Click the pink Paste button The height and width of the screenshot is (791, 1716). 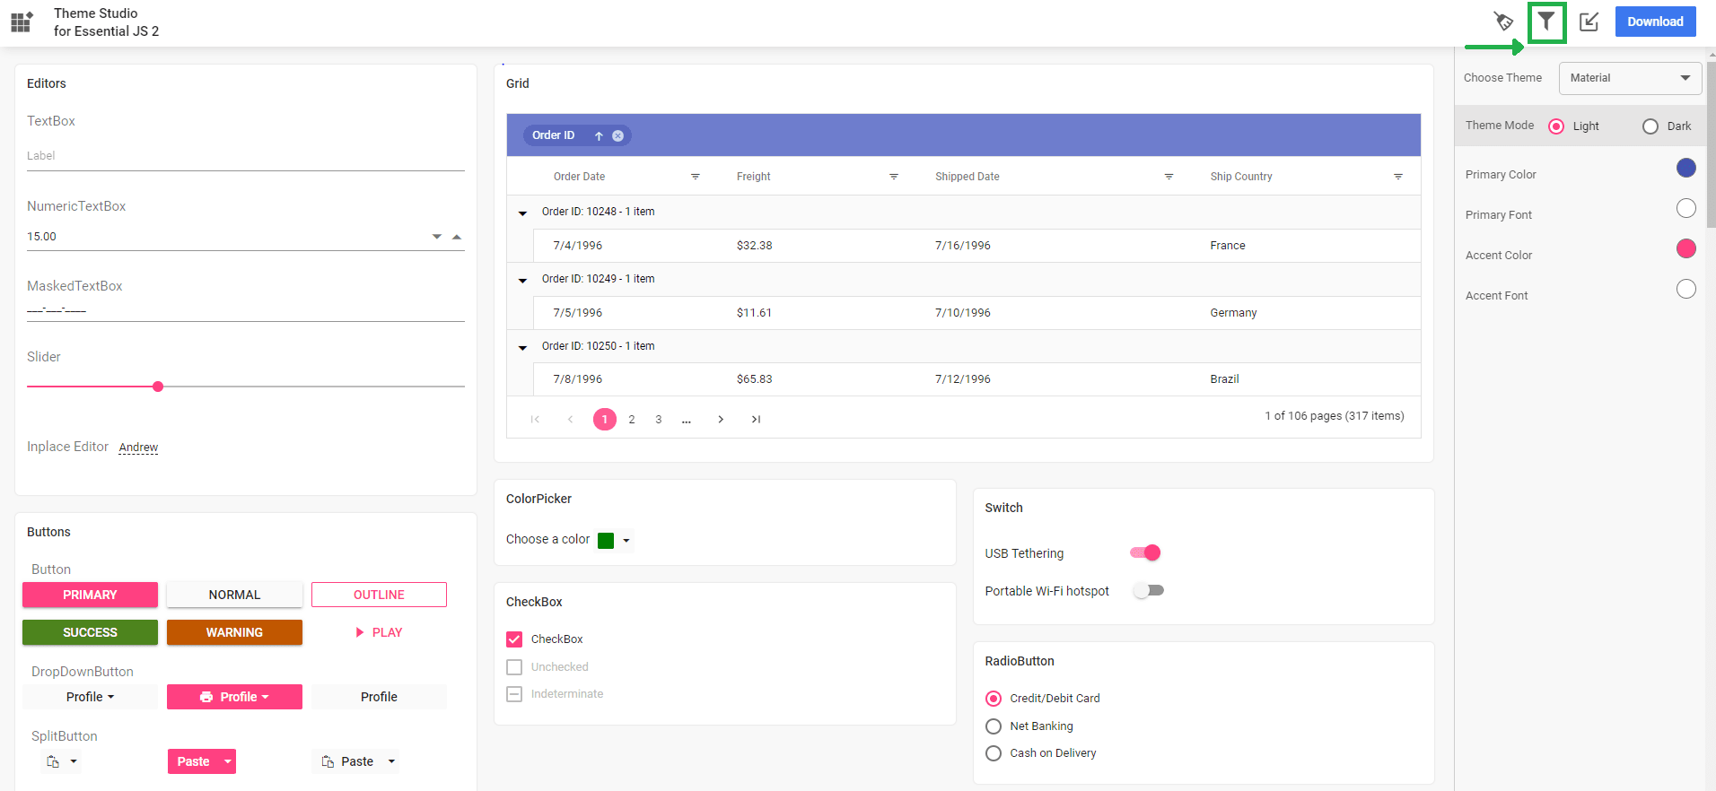click(x=193, y=761)
